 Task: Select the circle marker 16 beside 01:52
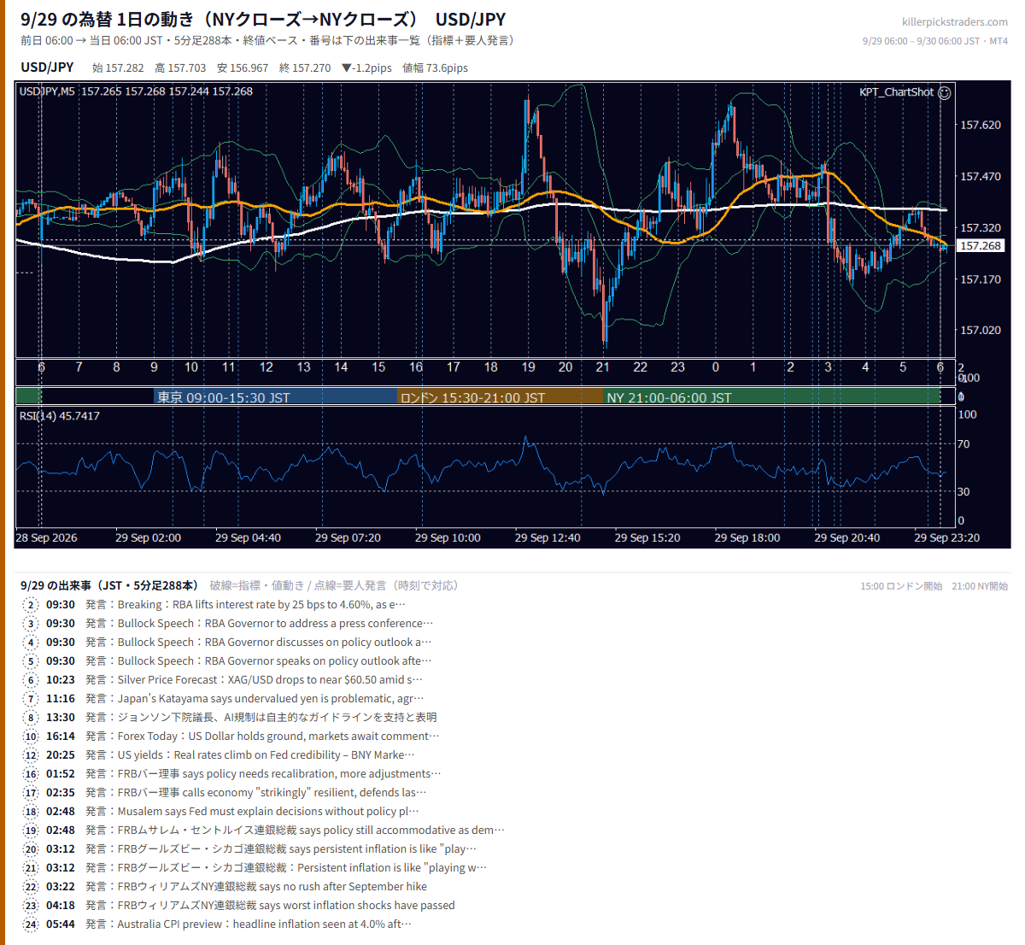[31, 774]
